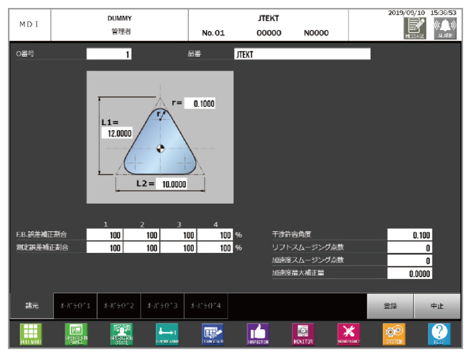Click 測定誤差補正割合 column 2 field
This screenshot has width=471, height=357.
142,248
